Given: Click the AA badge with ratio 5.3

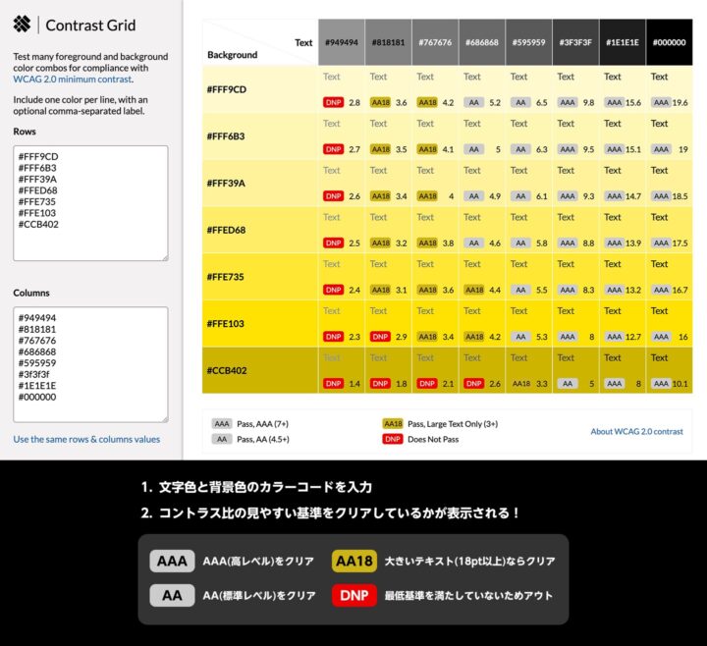Looking at the screenshot, I should point(520,337).
